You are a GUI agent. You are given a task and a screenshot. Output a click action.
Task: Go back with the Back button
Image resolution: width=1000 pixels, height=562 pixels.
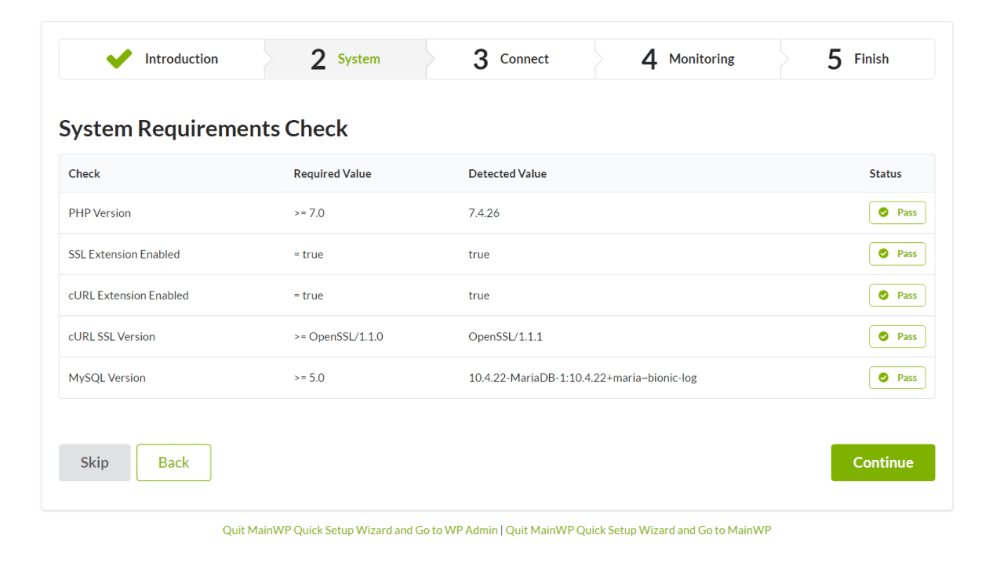click(x=173, y=462)
